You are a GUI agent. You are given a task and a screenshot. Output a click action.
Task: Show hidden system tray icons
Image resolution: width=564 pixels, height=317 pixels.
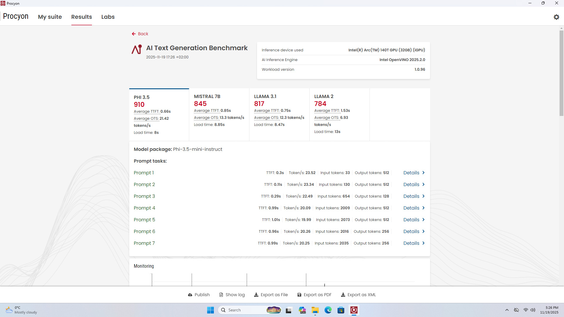[507, 310]
